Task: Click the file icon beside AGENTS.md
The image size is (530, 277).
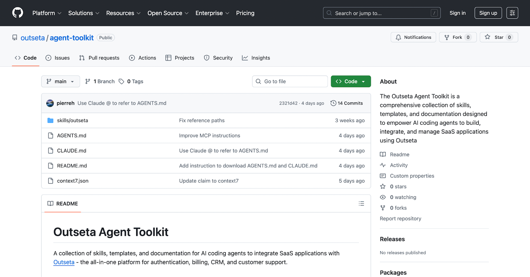Action: pos(50,136)
